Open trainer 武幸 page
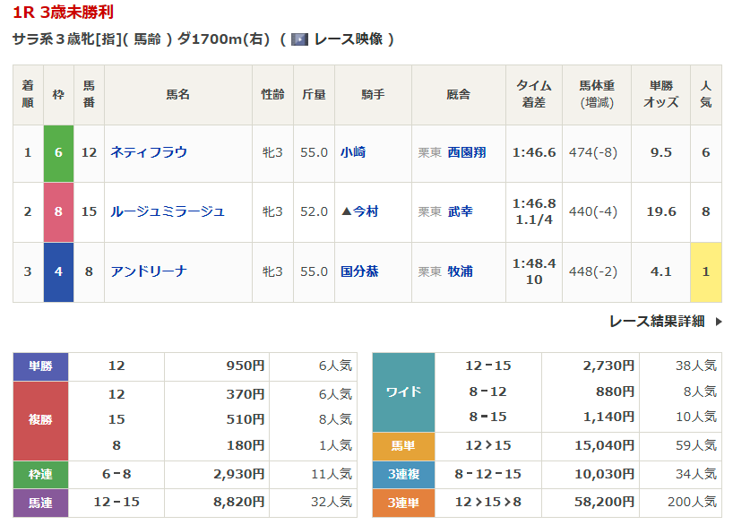Screen dimensions: 733x525 [460, 211]
